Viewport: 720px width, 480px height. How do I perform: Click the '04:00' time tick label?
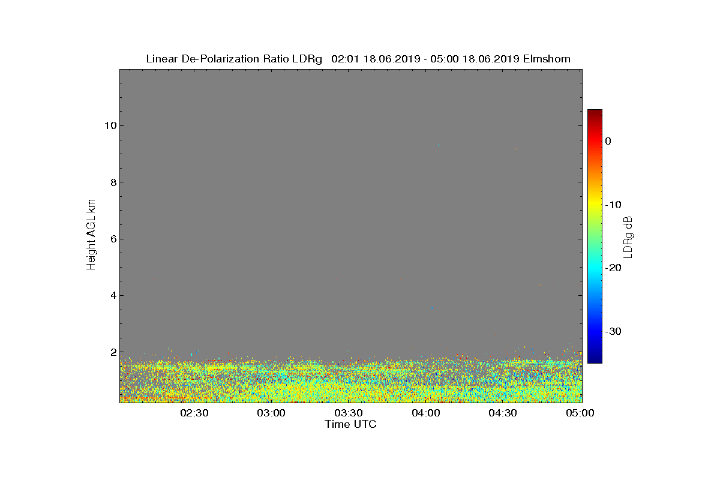click(x=426, y=413)
